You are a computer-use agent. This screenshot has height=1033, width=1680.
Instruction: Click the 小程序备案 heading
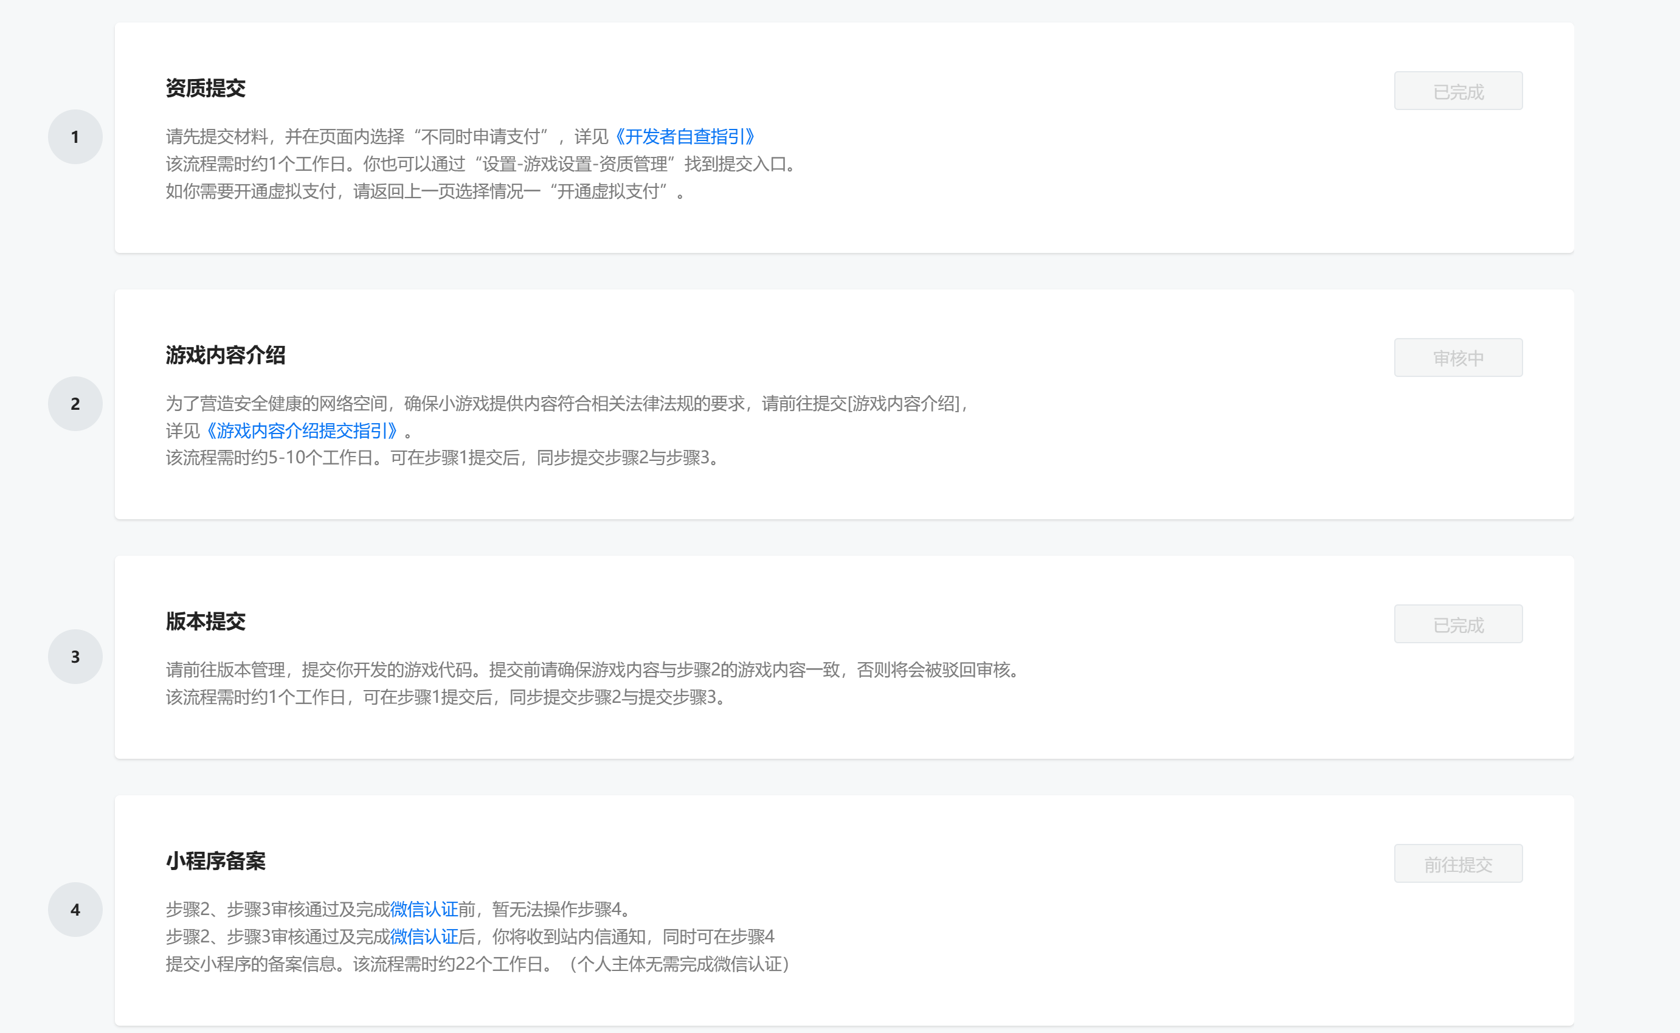pyautogui.click(x=216, y=861)
